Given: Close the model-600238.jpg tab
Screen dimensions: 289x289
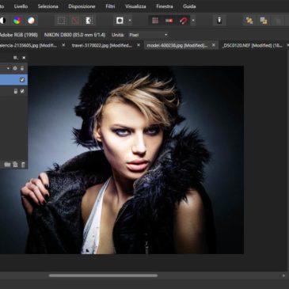Looking at the screenshot, I should click(x=214, y=45).
